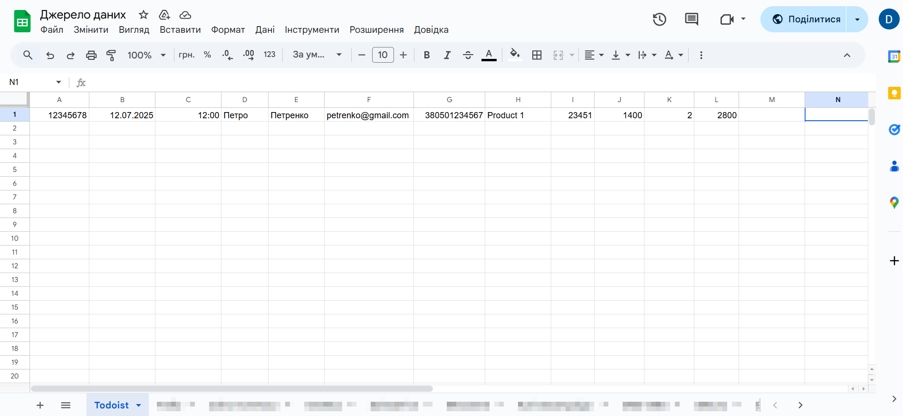Click the undo arrow icon

[x=50, y=55]
